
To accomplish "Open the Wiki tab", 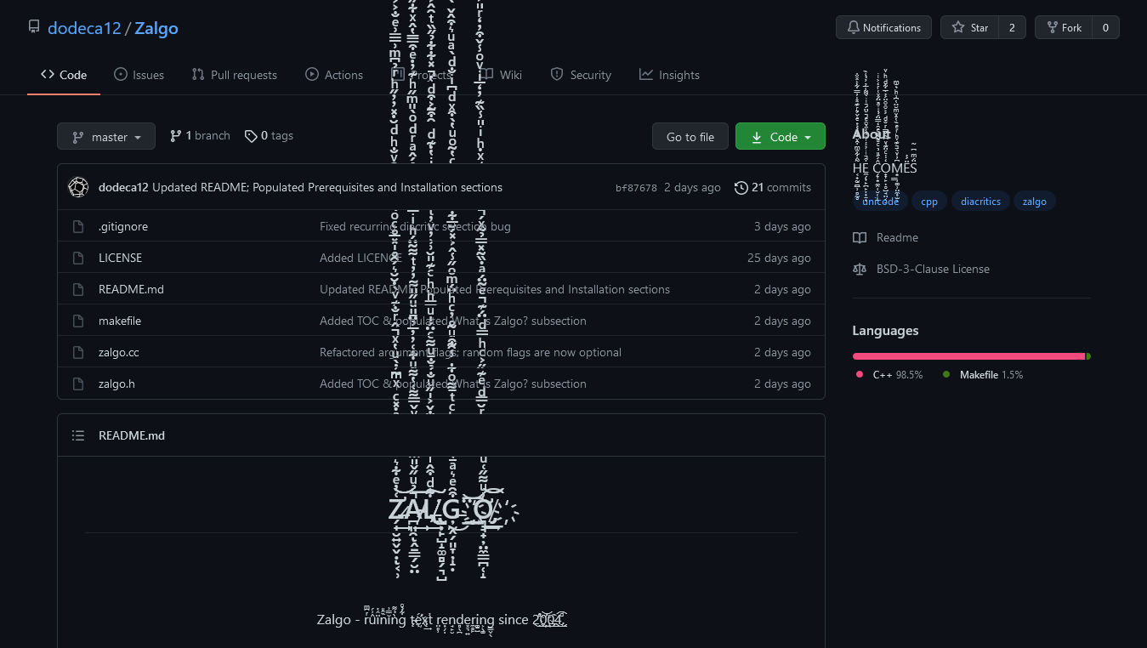I will pyautogui.click(x=501, y=75).
